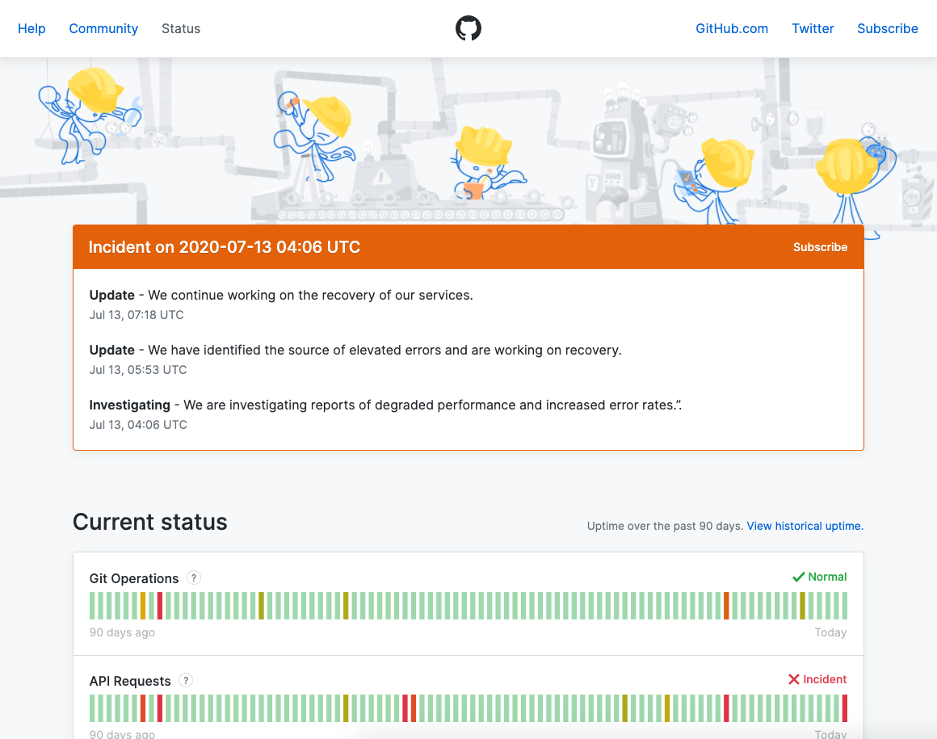
Task: Click the incident title 2020-07-13 04:06 UTC
Action: (x=224, y=247)
